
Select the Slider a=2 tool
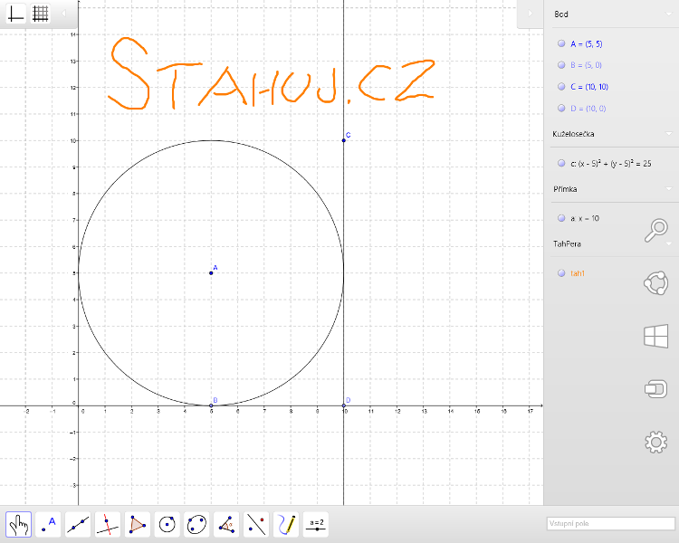[x=316, y=524]
